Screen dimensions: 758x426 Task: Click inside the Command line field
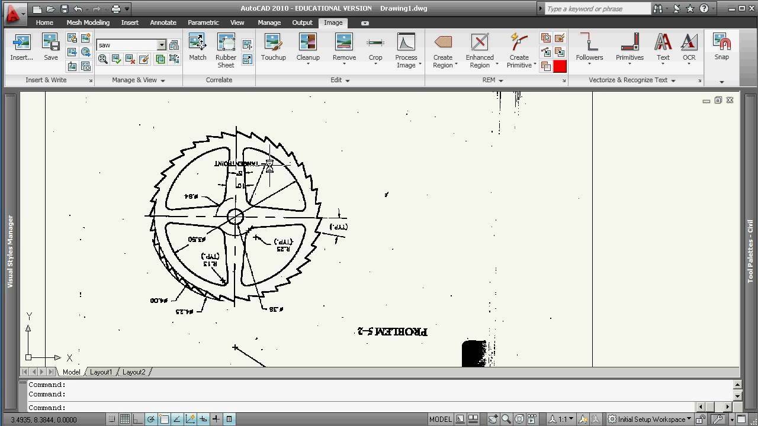tap(237, 407)
